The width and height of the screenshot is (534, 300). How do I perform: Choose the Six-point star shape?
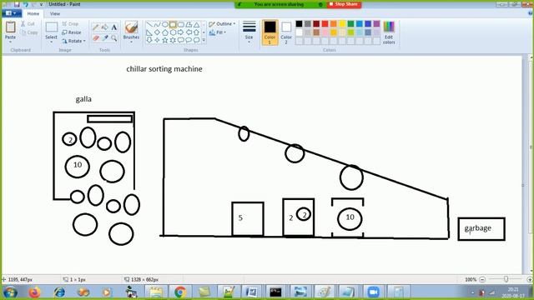(x=173, y=40)
